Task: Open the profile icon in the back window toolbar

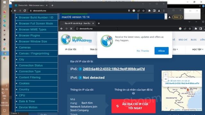Action: pos(159,11)
